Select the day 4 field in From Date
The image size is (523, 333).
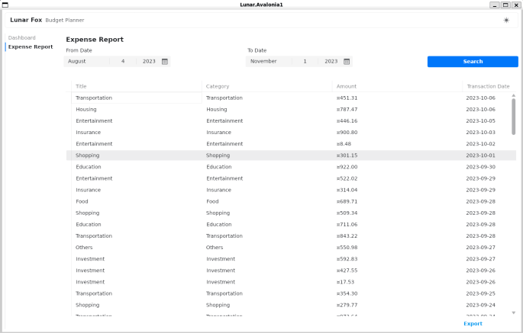pos(123,61)
